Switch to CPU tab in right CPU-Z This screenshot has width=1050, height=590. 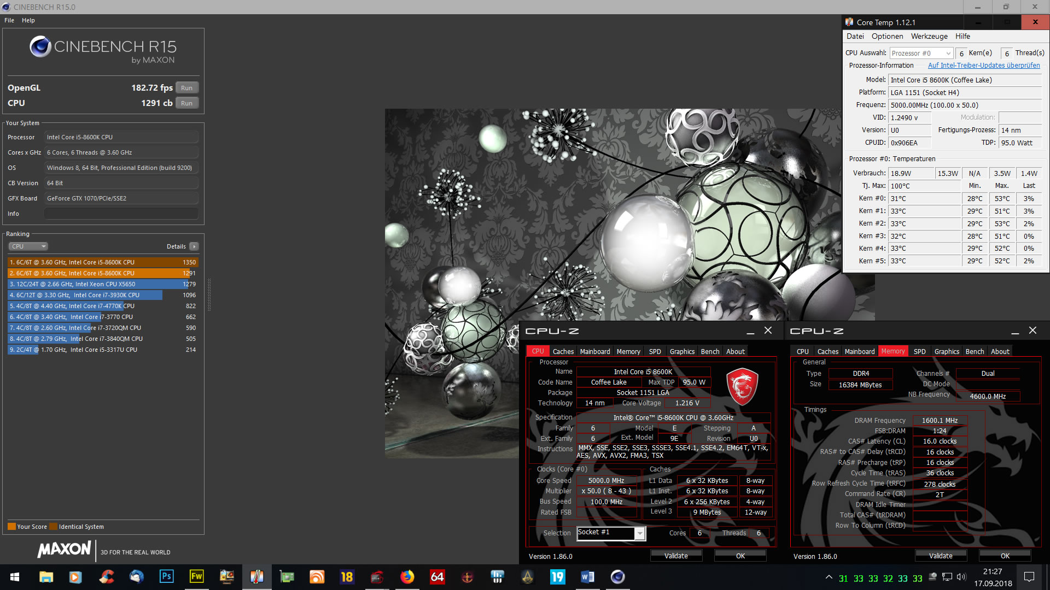point(803,351)
